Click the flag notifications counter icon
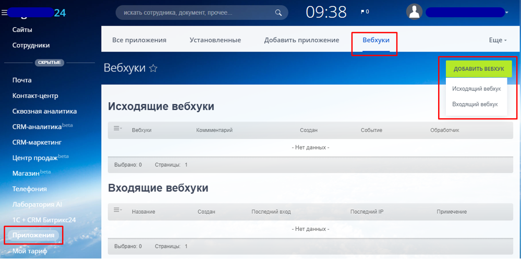521x259 pixels. tap(365, 11)
